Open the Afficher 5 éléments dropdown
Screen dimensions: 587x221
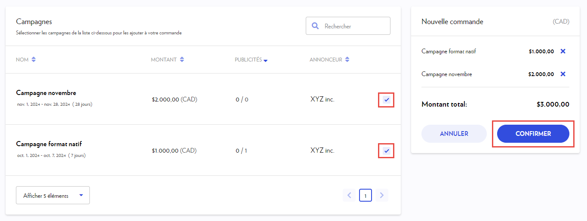[53, 195]
